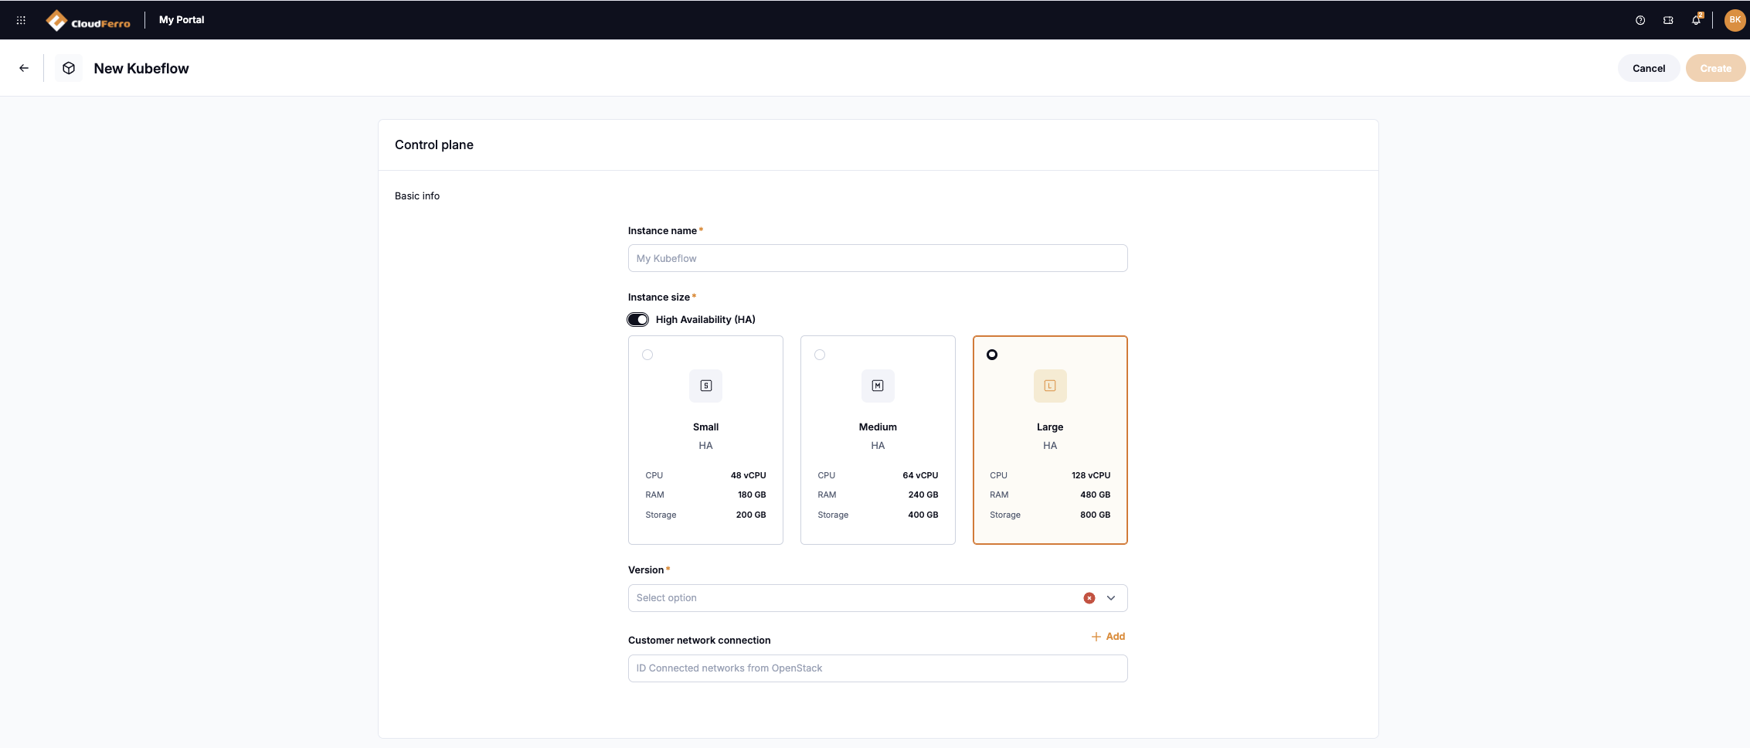Open the apps grid menu icon
Viewport: 1750px width, 748px height.
pos(21,20)
